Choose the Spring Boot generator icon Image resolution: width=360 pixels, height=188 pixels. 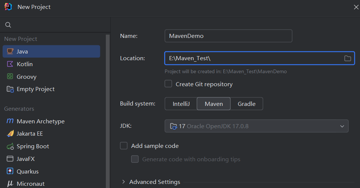pos(10,146)
